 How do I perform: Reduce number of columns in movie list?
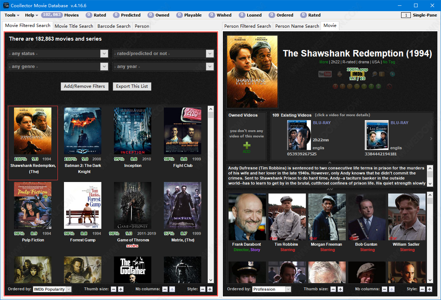pos(165,289)
